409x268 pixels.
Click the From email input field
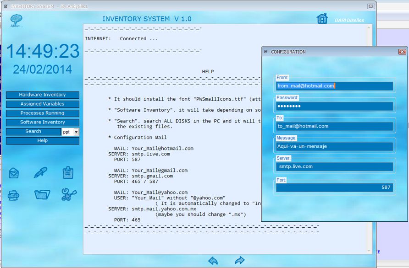[334, 86]
